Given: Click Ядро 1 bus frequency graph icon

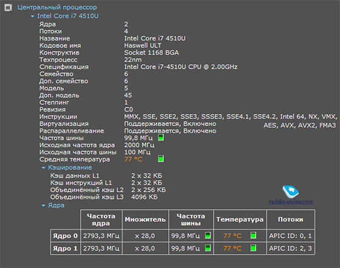Looking at the screenshot, I should point(208,248).
